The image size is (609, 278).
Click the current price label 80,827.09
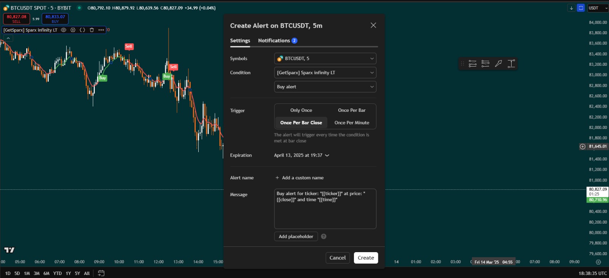[598, 189]
